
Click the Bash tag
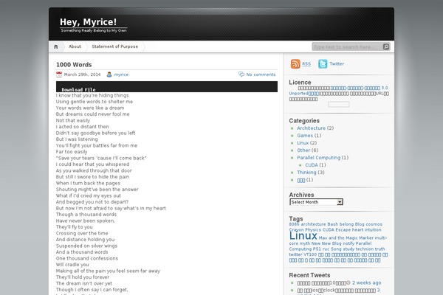pos(332,224)
